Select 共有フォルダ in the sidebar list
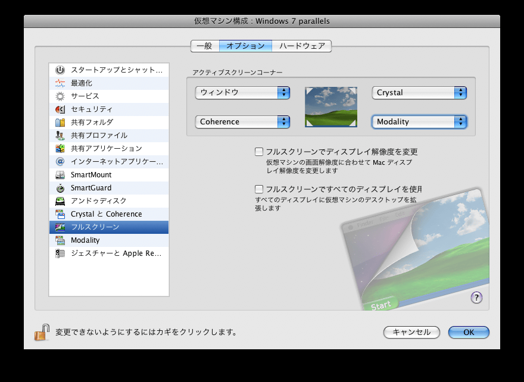 pyautogui.click(x=92, y=122)
